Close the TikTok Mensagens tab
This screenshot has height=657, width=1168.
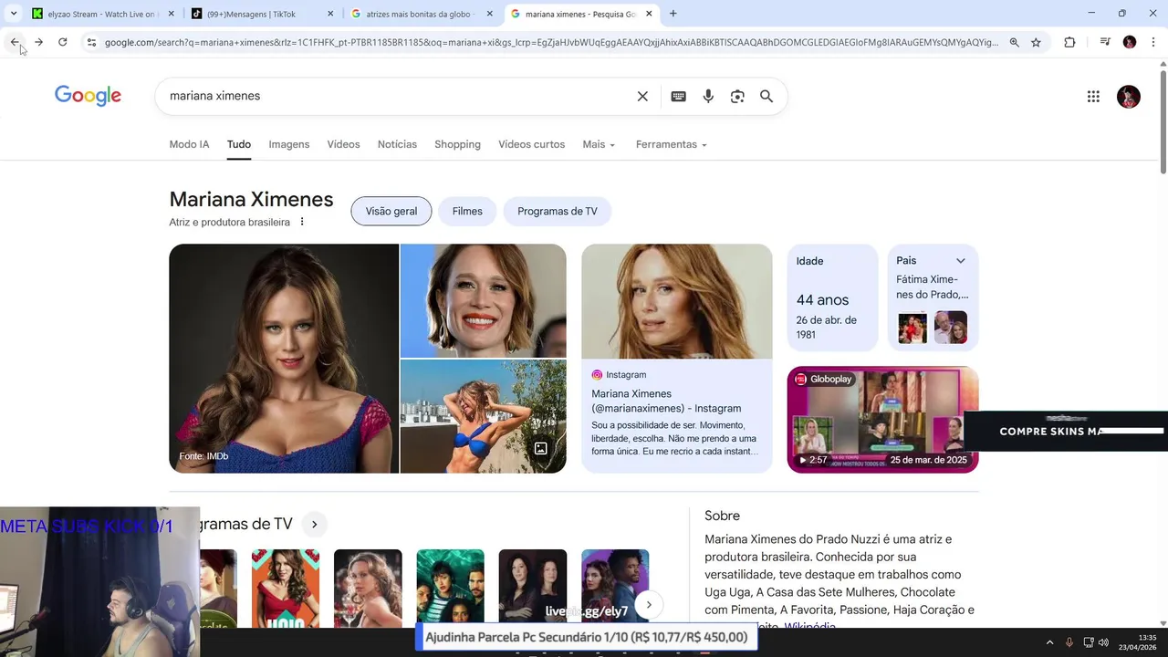pyautogui.click(x=330, y=14)
